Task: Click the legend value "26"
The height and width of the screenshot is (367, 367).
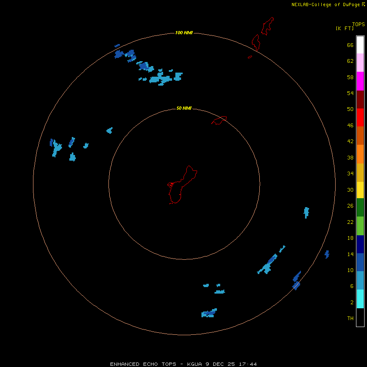Action: pyautogui.click(x=350, y=206)
